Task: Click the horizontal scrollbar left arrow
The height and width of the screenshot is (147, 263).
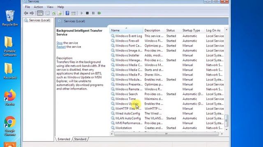Action: [112, 134]
